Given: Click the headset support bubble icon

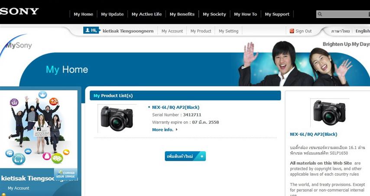Looking at the screenshot, I should coord(19,159).
